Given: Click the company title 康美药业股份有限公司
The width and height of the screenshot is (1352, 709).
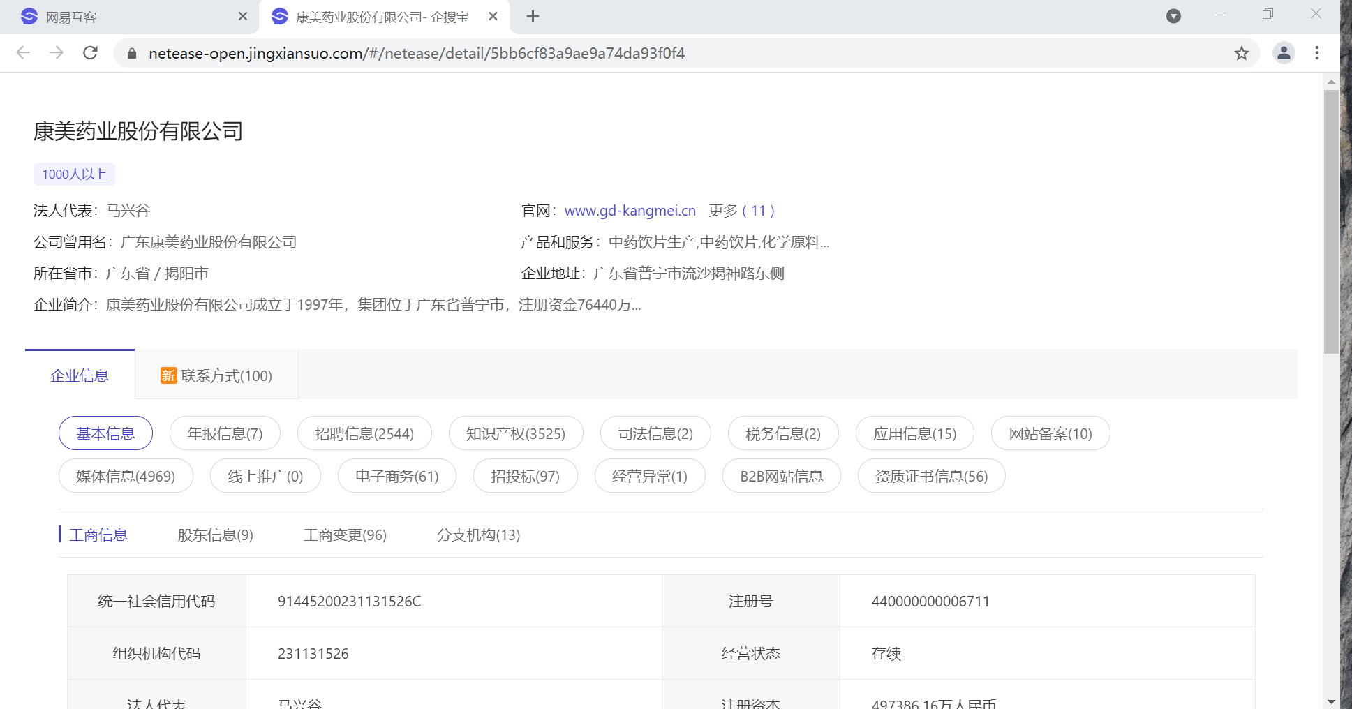Looking at the screenshot, I should coord(138,131).
